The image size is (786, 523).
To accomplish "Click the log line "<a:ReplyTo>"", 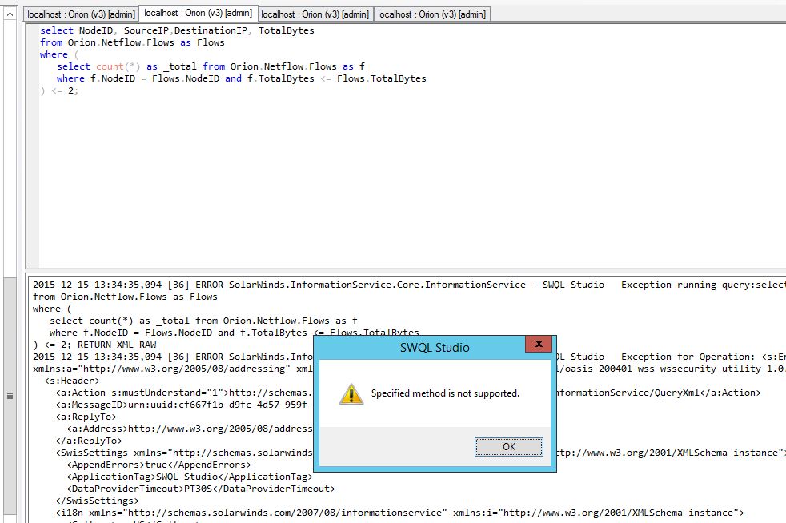I will 86,417.
